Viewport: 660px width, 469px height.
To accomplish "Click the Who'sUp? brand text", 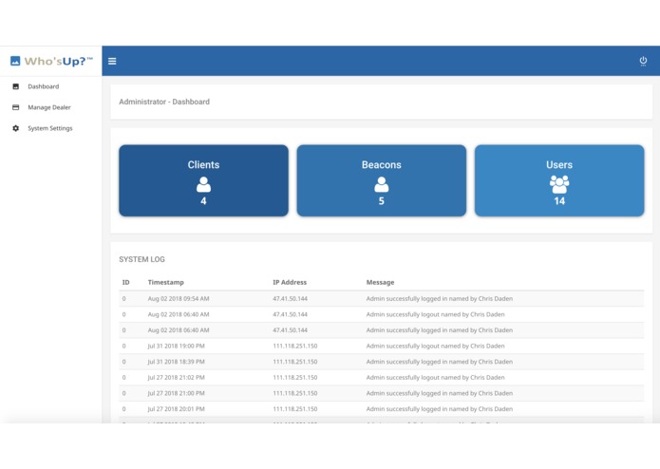I will (x=58, y=62).
